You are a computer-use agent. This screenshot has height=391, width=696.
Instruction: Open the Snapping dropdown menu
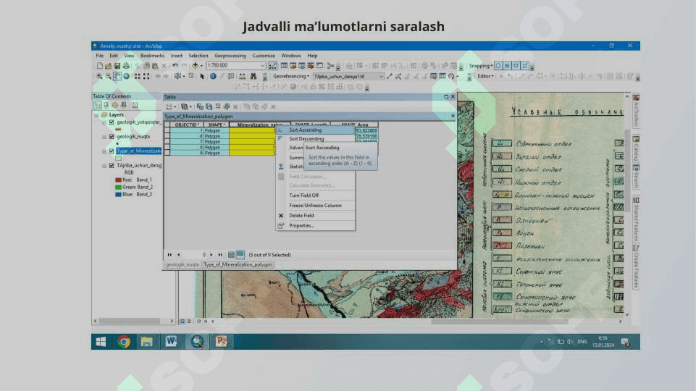(x=481, y=66)
